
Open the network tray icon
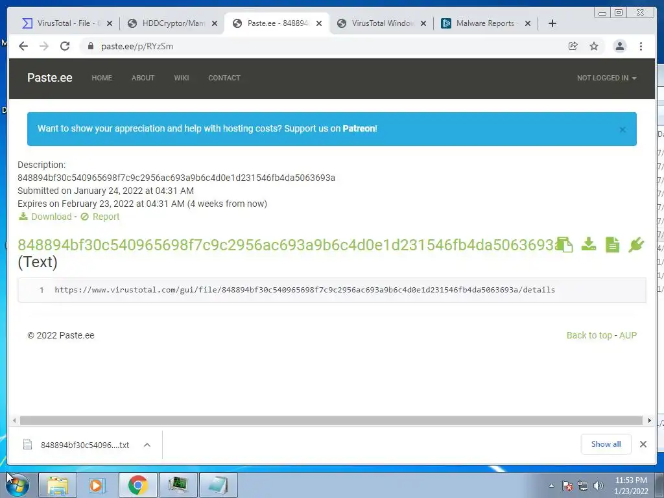(583, 486)
